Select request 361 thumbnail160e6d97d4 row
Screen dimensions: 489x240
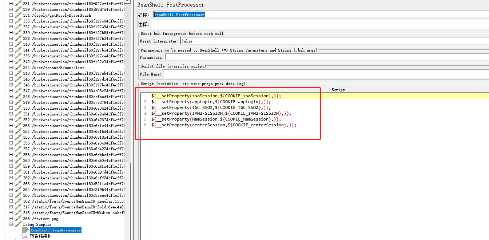pyautogui.click(x=74, y=172)
